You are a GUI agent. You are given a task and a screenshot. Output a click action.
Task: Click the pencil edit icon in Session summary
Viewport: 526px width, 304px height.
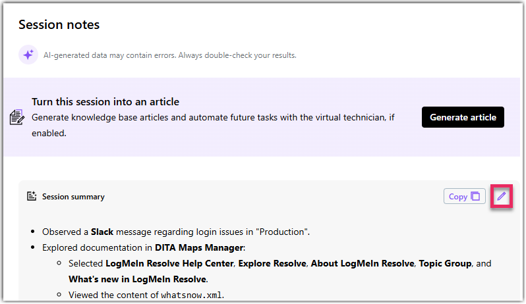(x=502, y=196)
